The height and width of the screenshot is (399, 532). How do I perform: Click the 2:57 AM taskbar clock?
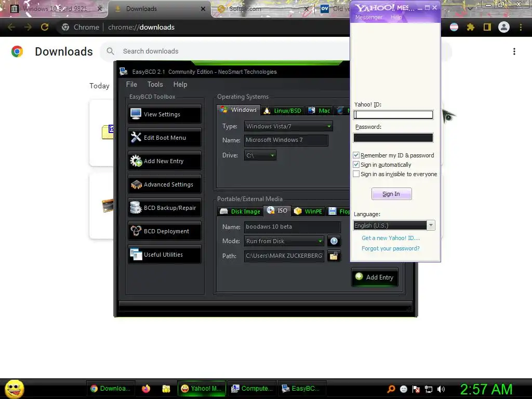point(486,389)
